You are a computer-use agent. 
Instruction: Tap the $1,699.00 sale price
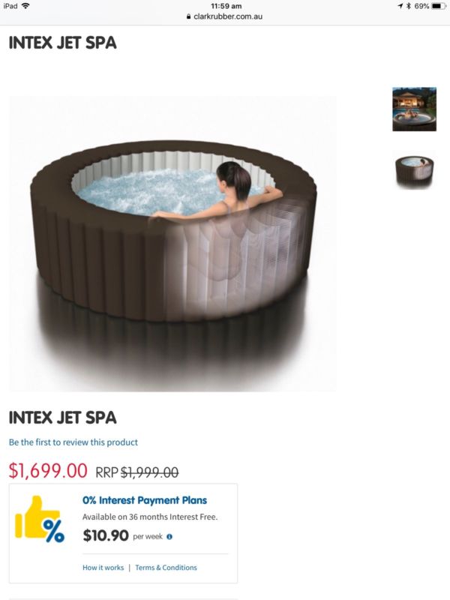click(x=48, y=470)
